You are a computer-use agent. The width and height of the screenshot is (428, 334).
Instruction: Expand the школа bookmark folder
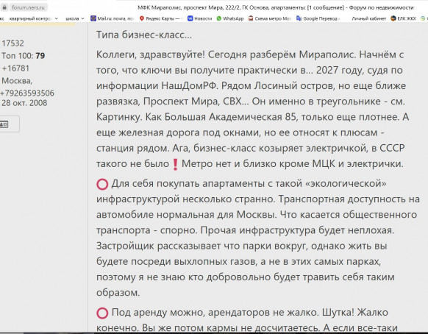[75, 18]
